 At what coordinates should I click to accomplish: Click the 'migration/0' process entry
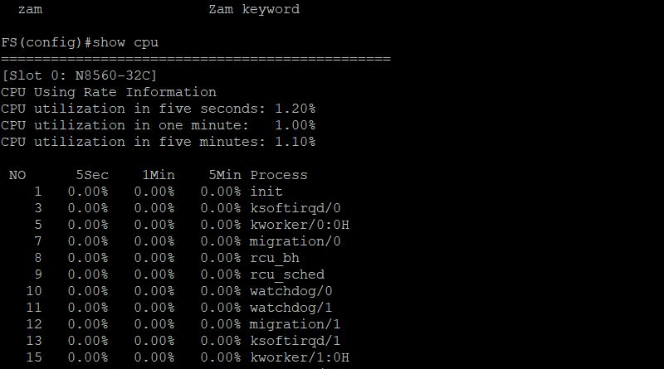pyautogui.click(x=295, y=241)
